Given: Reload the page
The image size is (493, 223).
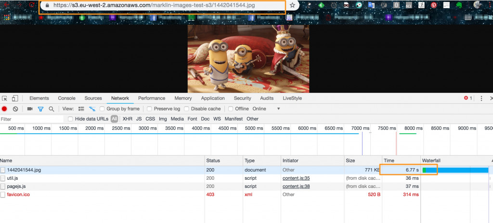Looking at the screenshot, I should [x=31, y=5].
